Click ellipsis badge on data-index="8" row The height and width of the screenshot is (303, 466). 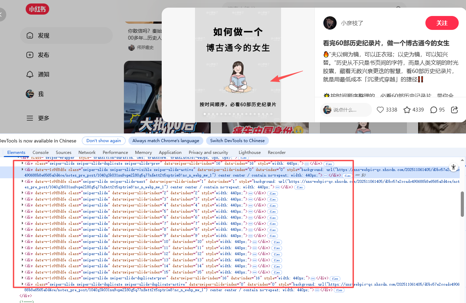[x=250, y=230]
